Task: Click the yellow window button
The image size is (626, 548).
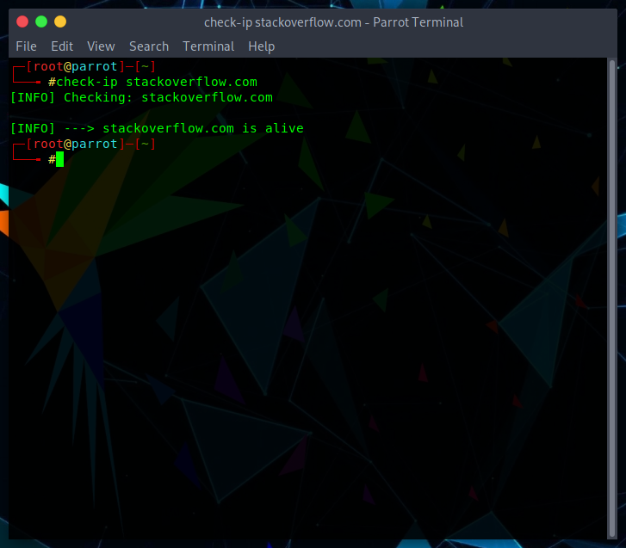Action: (60, 22)
